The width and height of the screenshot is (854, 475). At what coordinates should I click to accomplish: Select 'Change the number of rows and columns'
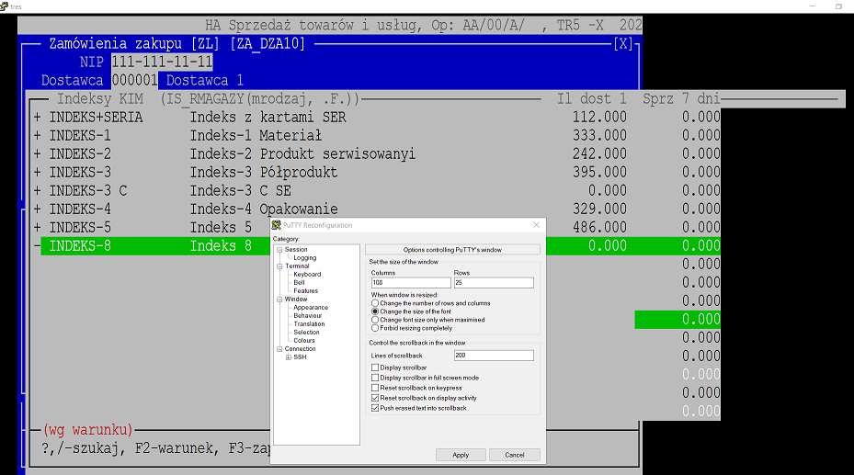coord(375,303)
